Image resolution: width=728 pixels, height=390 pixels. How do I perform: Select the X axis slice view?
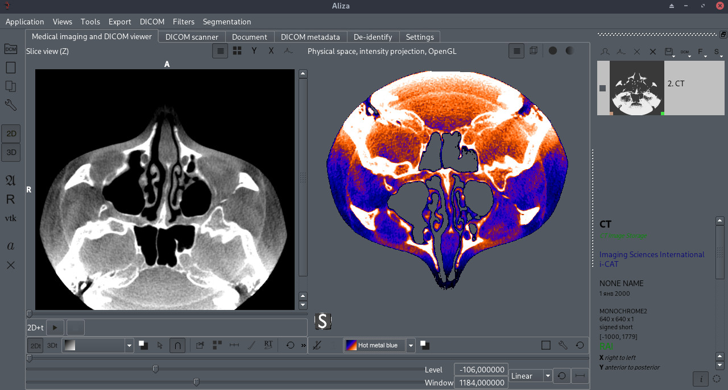tap(271, 51)
